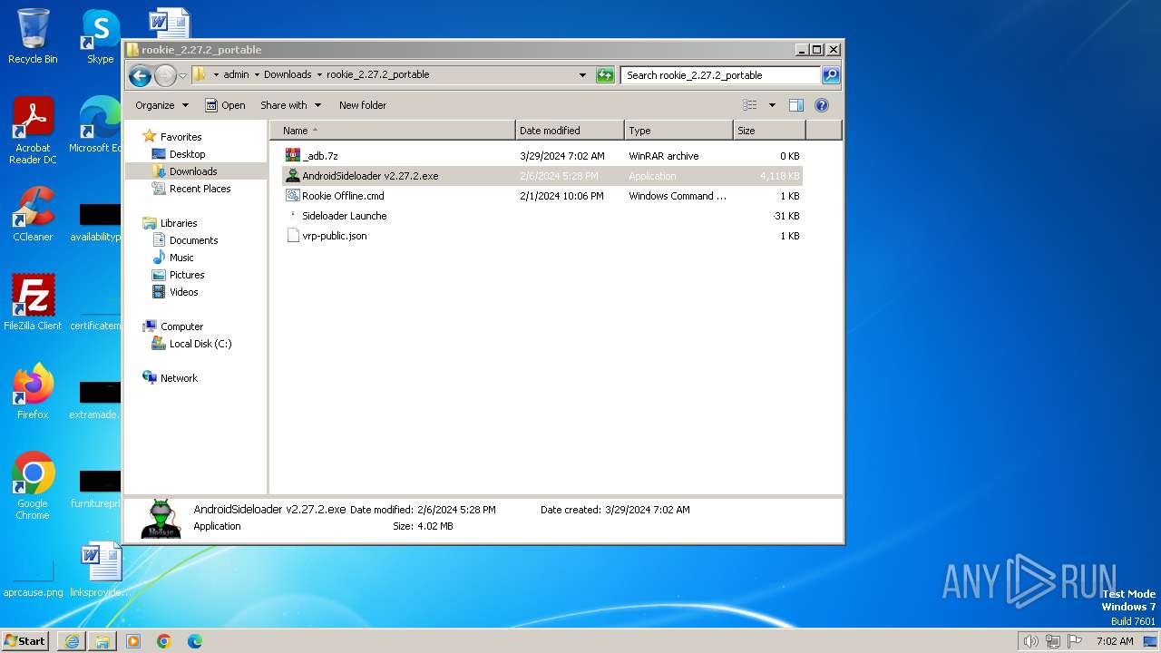Viewport: 1161px width, 653px height.
Task: Click the New folder button
Action: tap(363, 105)
